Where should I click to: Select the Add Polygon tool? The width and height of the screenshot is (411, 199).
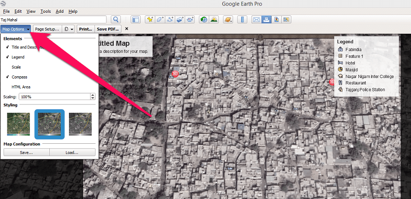click(x=160, y=20)
